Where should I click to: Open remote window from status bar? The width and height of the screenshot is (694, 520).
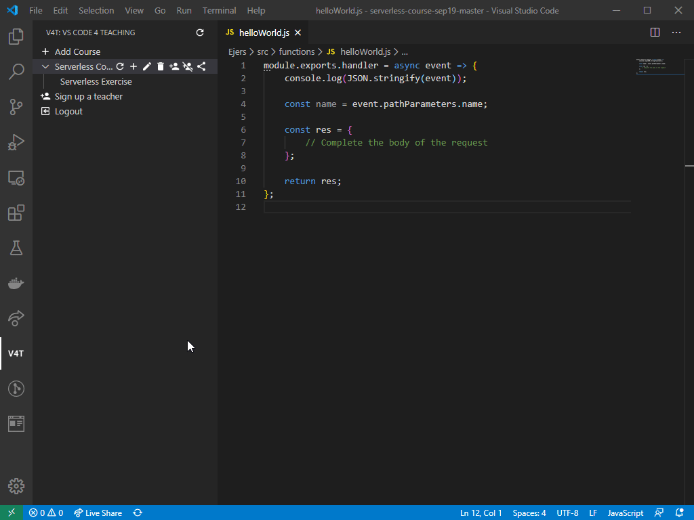click(12, 513)
